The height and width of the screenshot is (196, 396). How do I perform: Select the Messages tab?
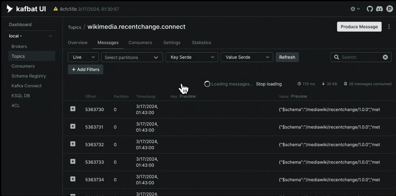tap(108, 42)
